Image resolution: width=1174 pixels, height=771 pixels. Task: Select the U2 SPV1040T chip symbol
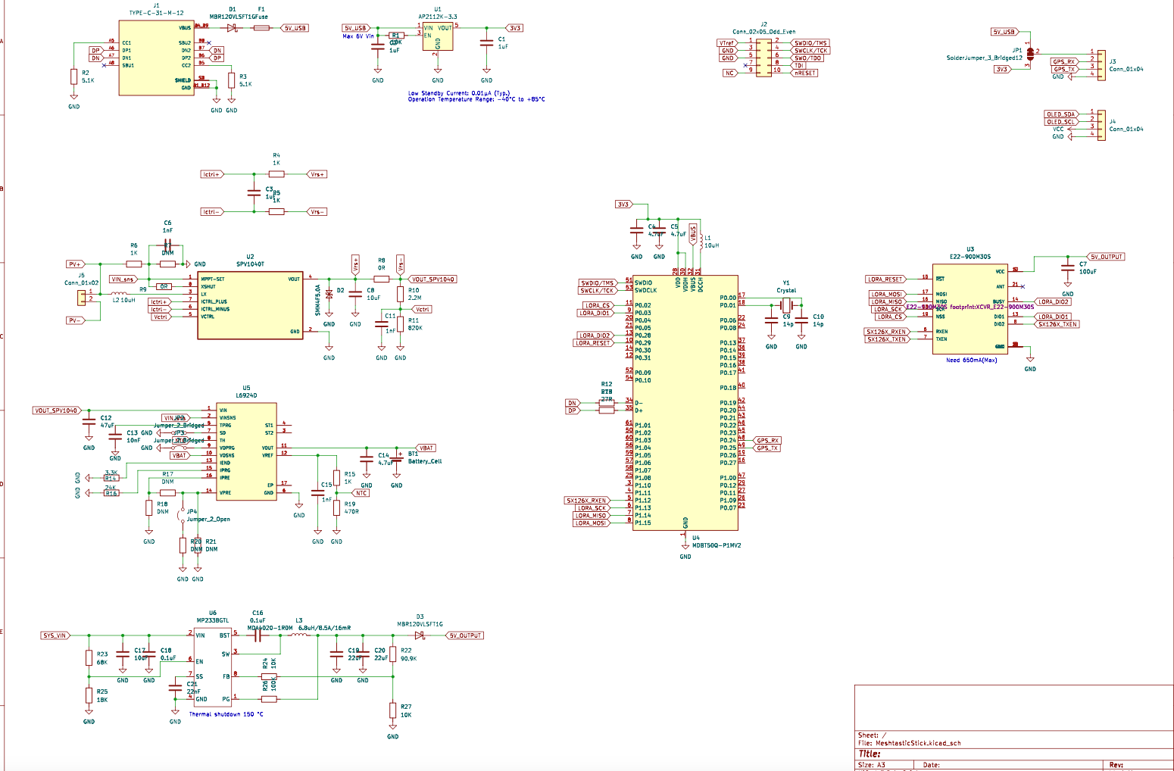click(x=250, y=305)
